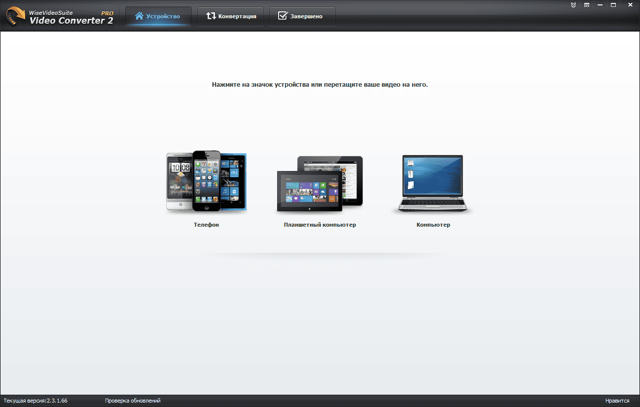Open the Устройство home tab

158,16
